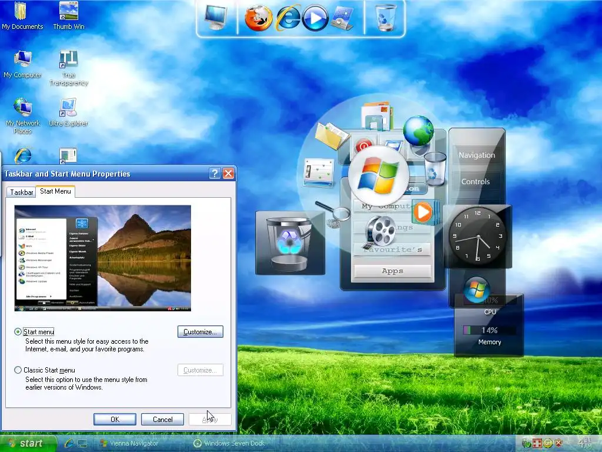Click the Apps button in navigator

tap(392, 271)
